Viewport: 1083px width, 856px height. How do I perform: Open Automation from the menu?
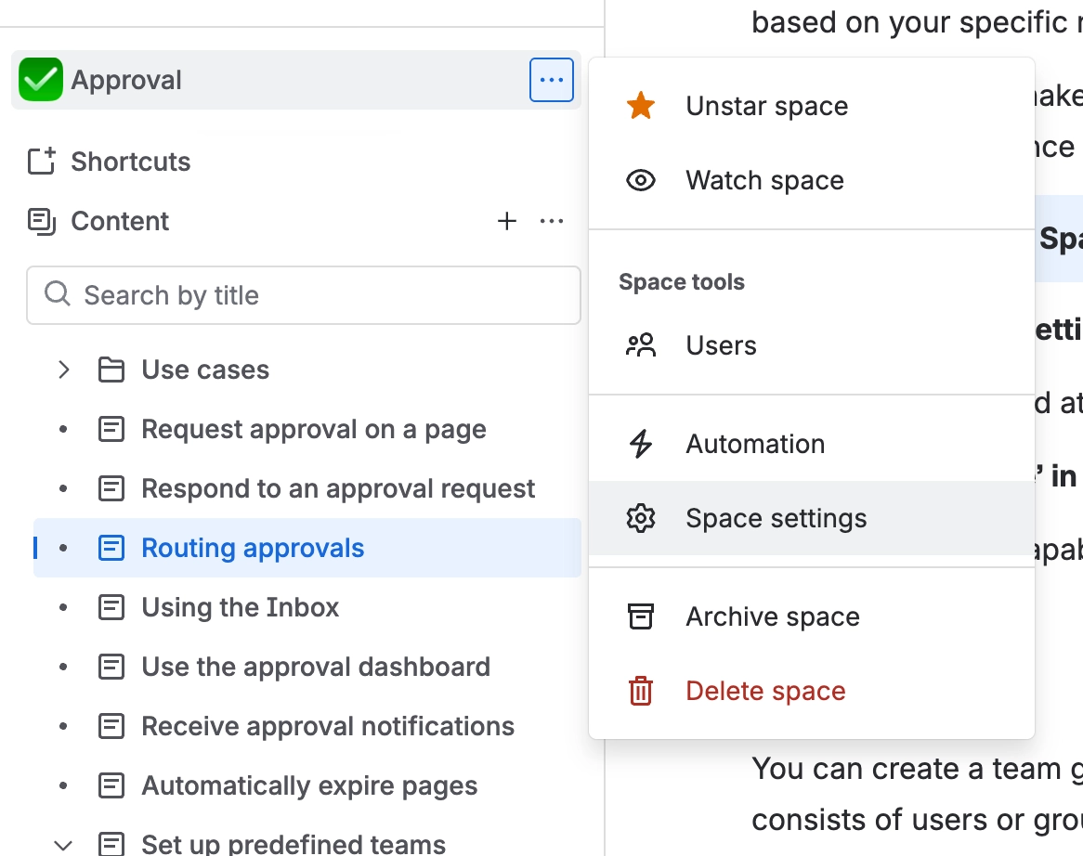point(812,444)
